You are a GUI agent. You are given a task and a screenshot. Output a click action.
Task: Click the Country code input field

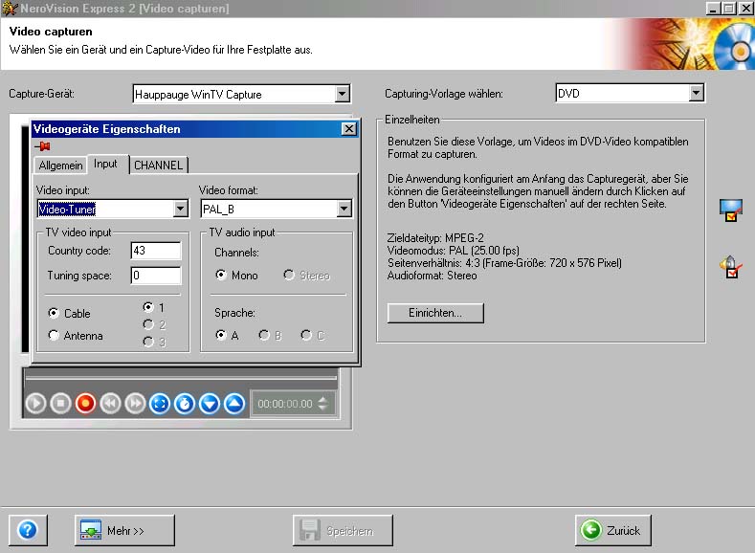coord(156,251)
